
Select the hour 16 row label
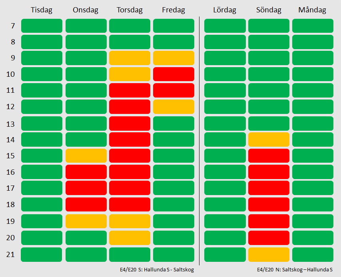(10, 172)
